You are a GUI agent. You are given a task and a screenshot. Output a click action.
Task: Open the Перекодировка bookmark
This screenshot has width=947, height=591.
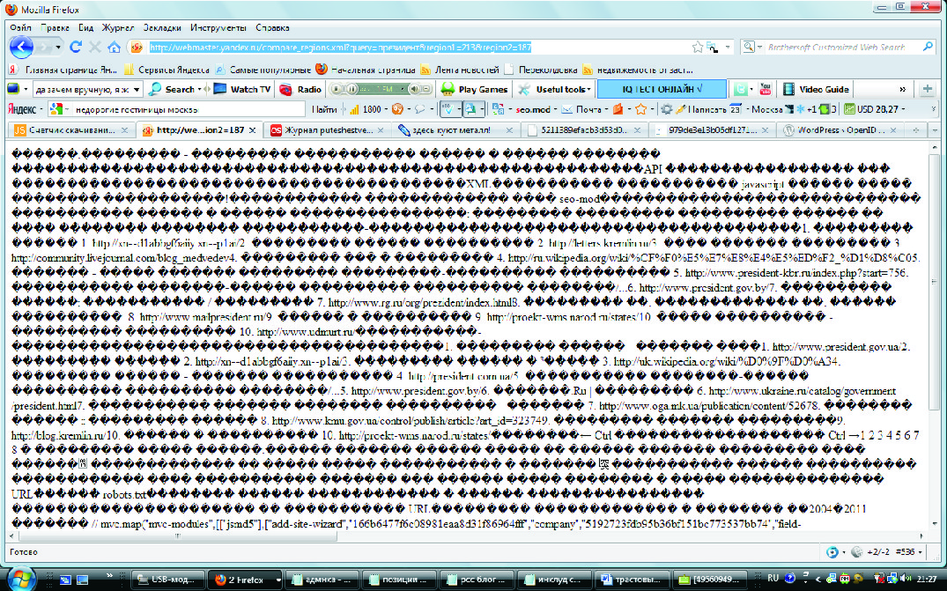[x=541, y=70]
